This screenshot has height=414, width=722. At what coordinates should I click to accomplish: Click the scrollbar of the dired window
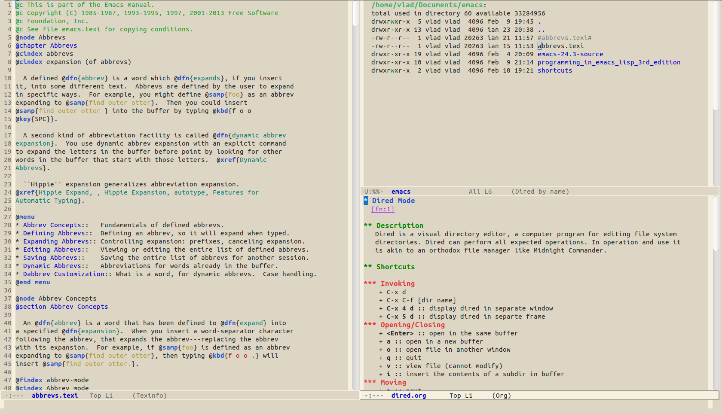716,94
